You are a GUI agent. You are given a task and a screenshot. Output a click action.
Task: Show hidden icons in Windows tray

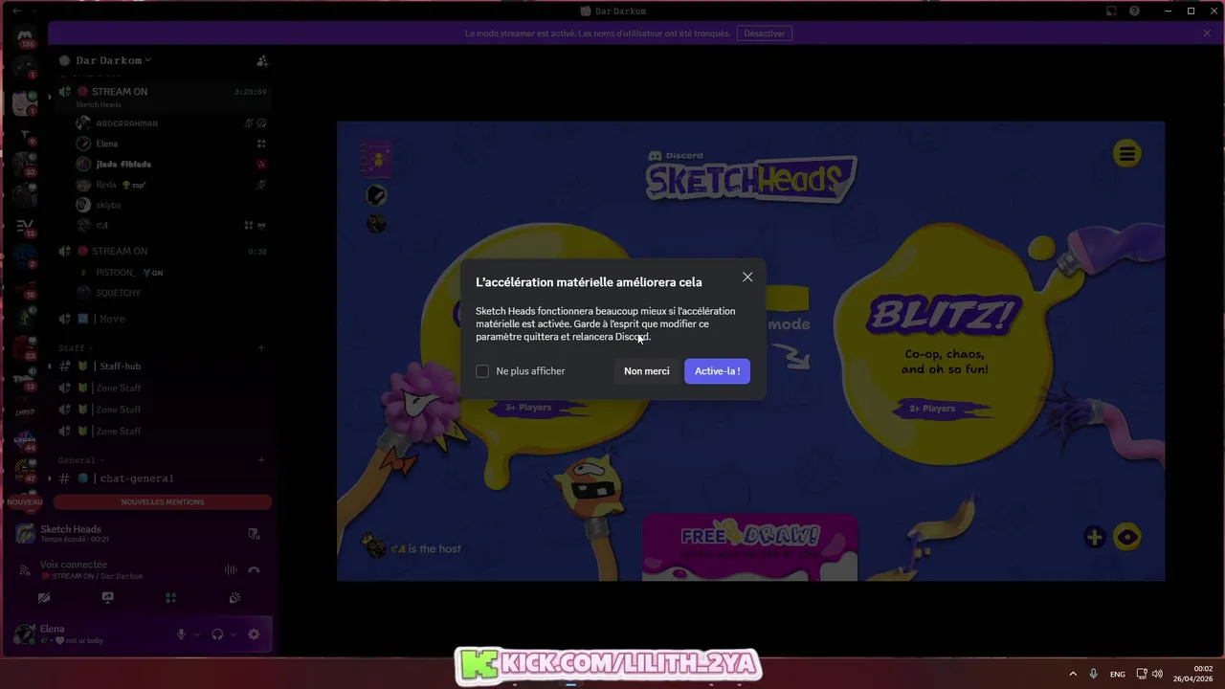(1072, 674)
